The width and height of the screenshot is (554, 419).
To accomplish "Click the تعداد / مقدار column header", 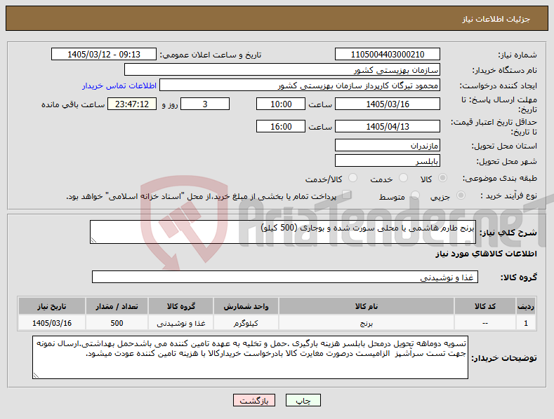I will point(117,306).
